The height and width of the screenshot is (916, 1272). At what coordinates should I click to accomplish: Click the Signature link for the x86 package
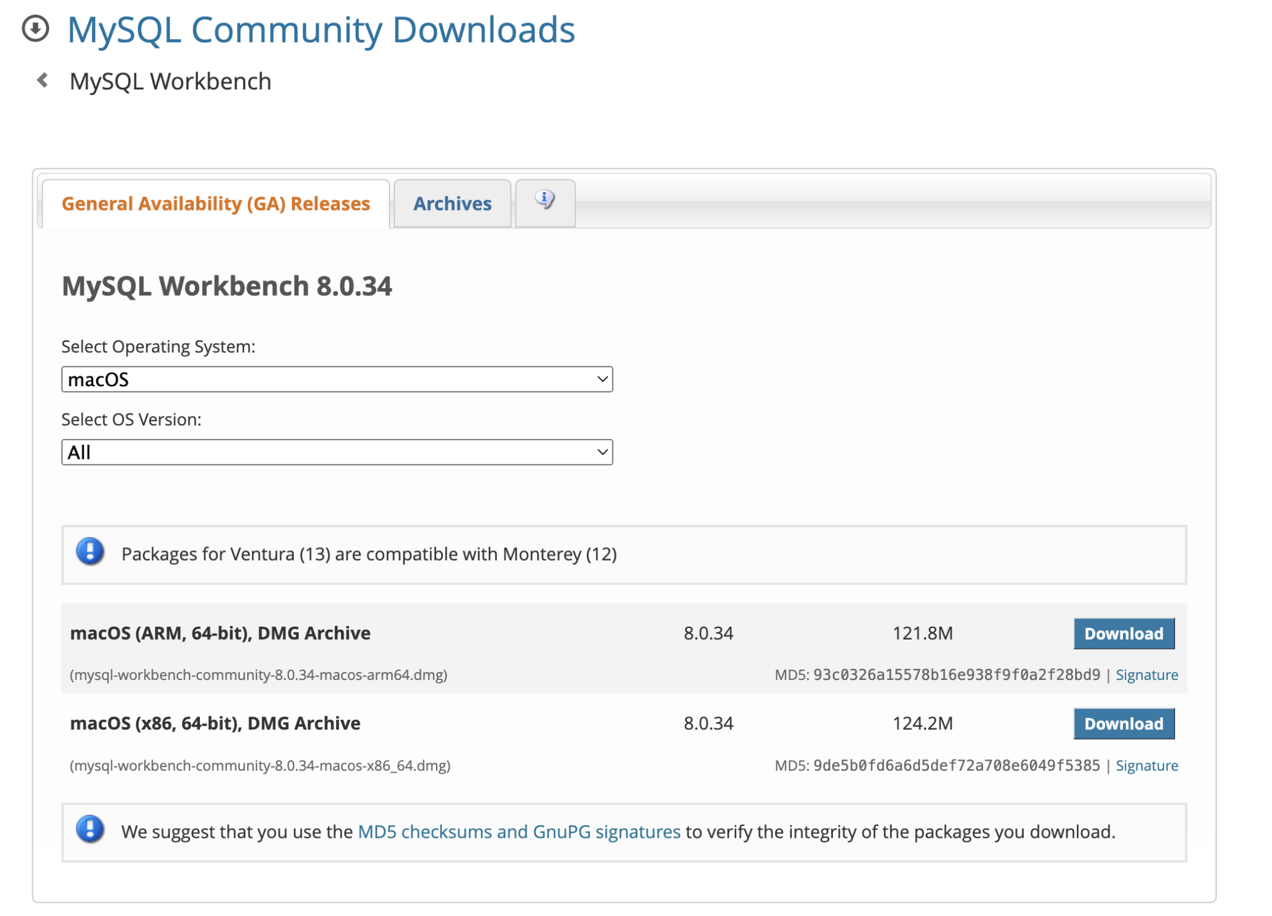tap(1146, 765)
